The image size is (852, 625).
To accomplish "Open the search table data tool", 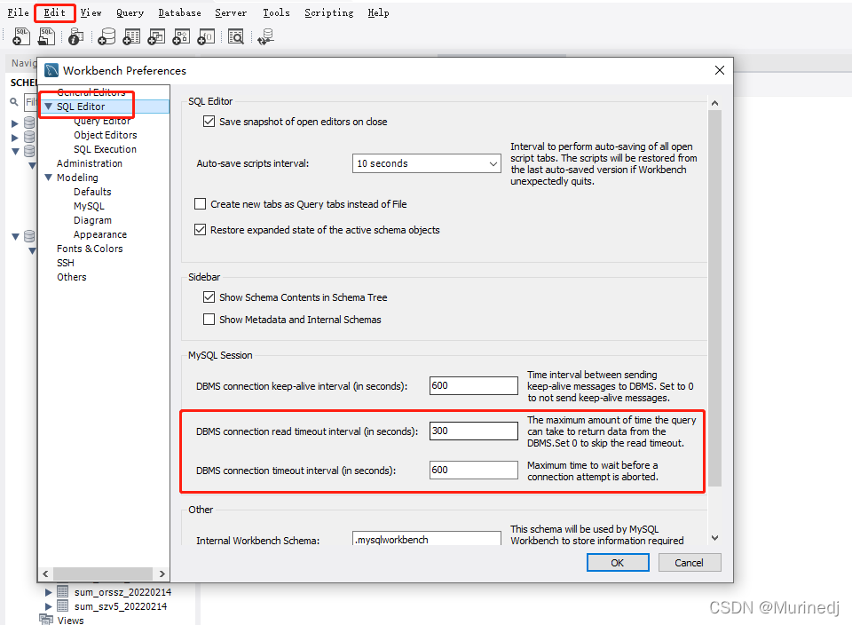I will click(x=237, y=36).
